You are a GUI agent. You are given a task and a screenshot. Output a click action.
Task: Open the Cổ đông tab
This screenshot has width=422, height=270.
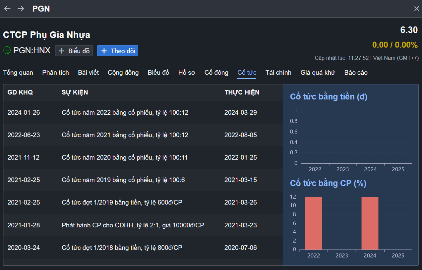[x=216, y=72]
